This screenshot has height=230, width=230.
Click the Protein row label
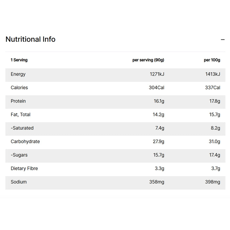click(x=18, y=101)
